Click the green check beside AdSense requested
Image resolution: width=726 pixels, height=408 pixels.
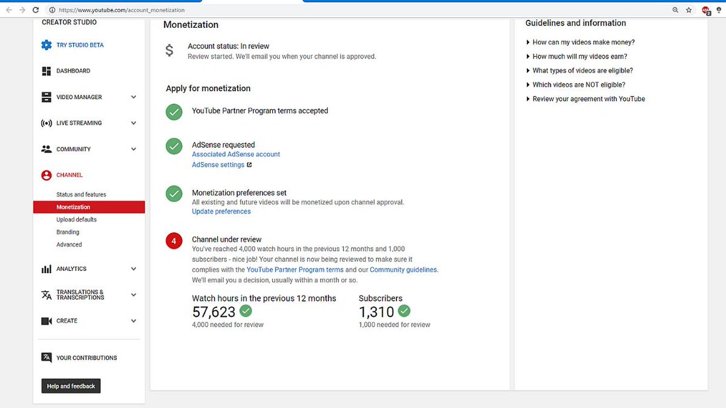tap(174, 146)
